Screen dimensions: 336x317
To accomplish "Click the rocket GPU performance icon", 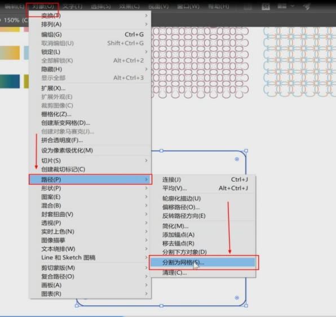I will (307, 6).
